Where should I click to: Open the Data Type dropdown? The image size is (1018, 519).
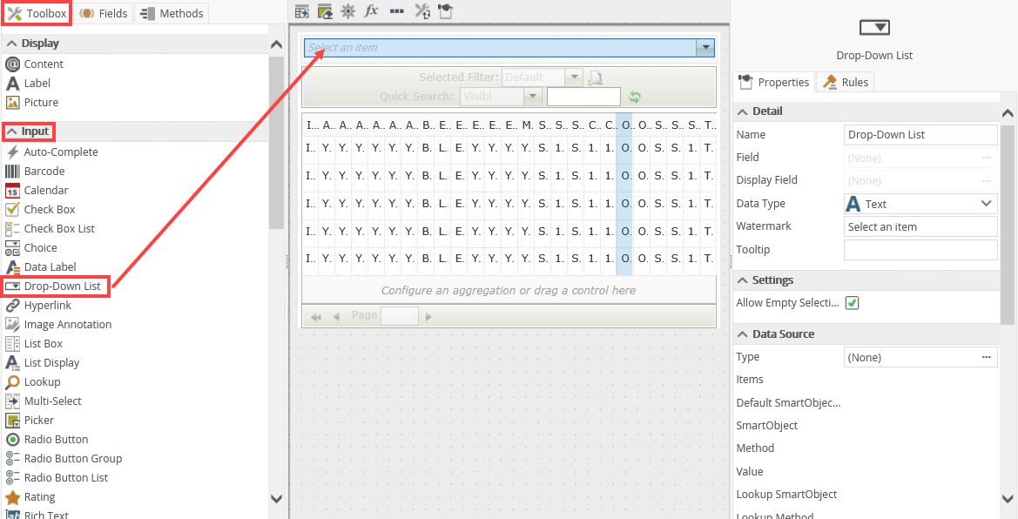920,203
